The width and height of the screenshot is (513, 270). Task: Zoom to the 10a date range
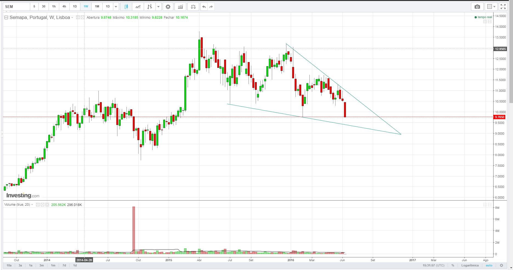[9, 265]
